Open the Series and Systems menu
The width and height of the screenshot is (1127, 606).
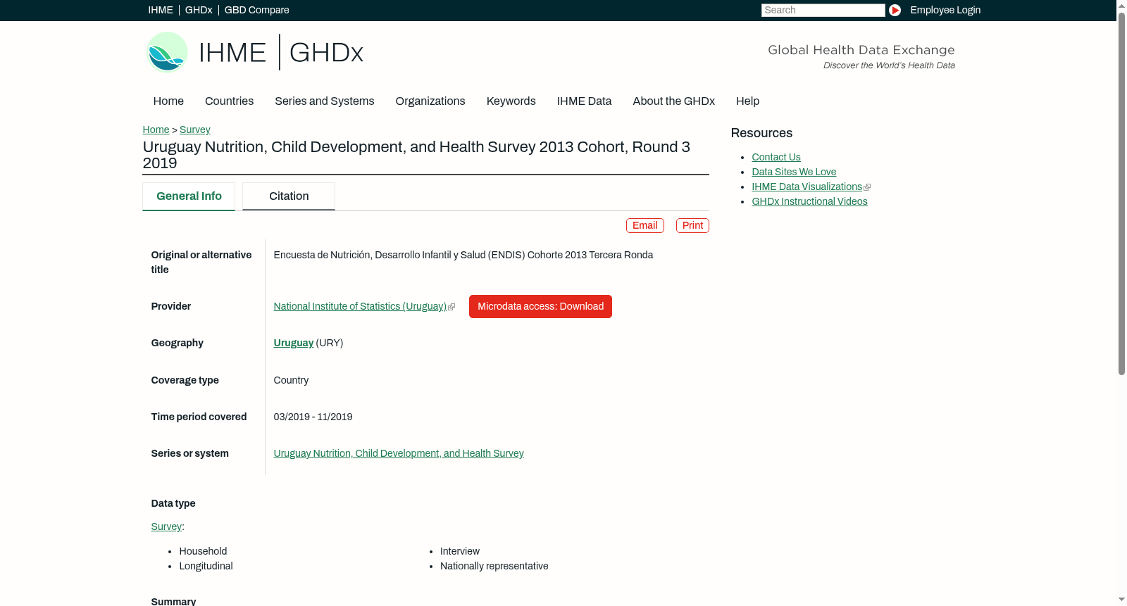coord(325,101)
